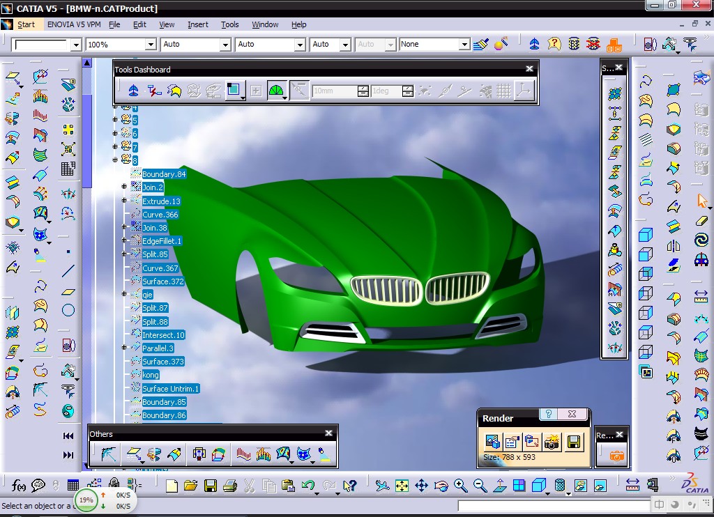
Task: Save the rendered image in Render panel
Action: pos(573,442)
